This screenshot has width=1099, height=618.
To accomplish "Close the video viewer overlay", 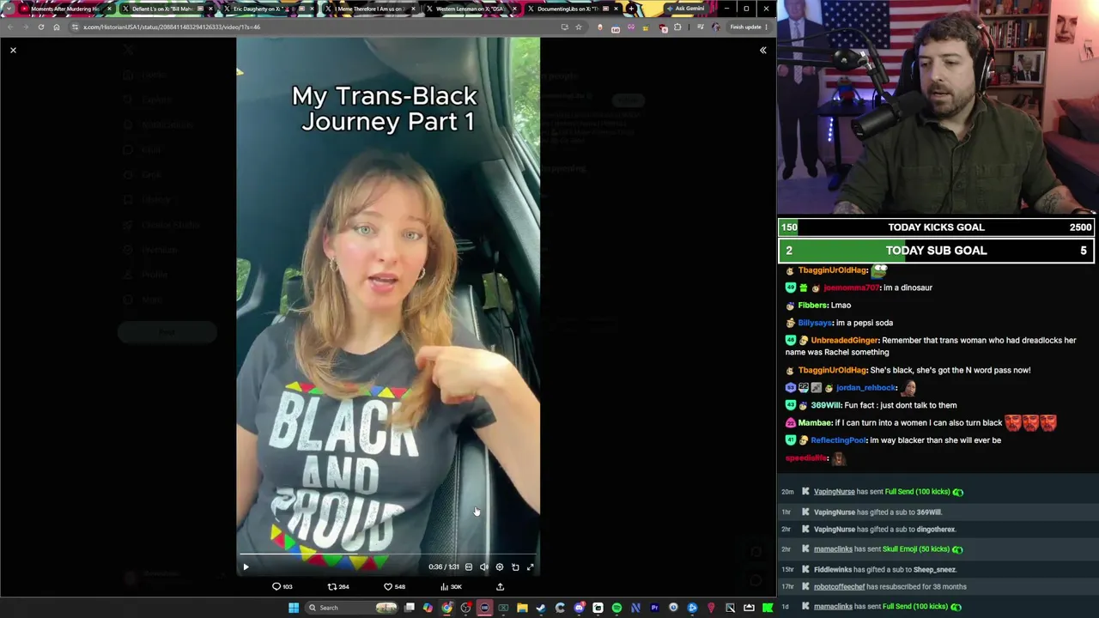I will (x=13, y=51).
